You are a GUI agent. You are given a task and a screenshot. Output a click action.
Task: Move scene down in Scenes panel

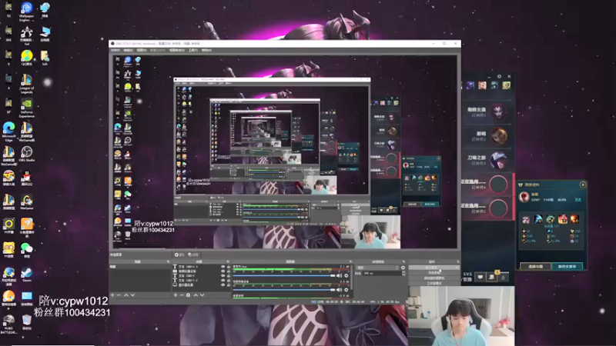132,295
